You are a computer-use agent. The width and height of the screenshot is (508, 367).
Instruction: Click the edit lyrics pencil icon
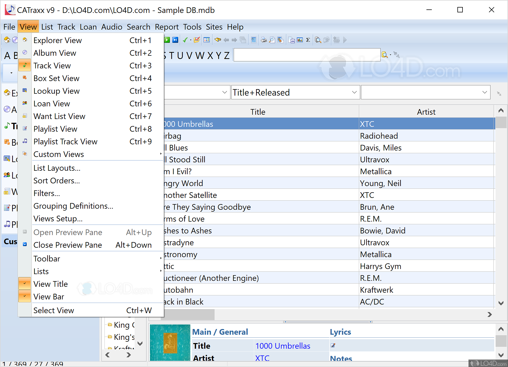(x=333, y=345)
